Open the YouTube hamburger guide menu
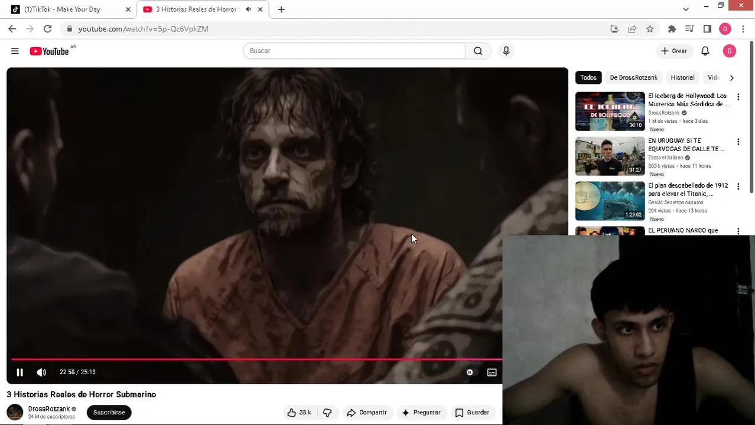755x425 pixels. pos(15,51)
